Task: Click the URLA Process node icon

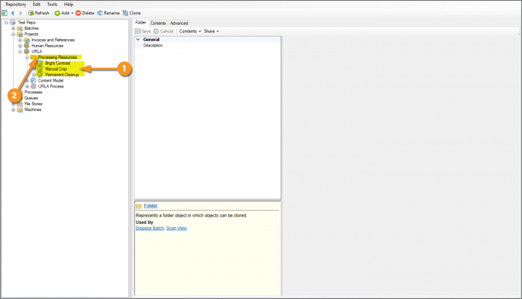Action: [33, 86]
